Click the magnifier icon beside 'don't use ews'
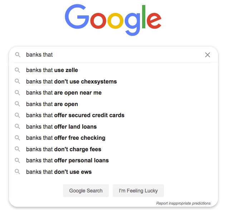The image size is (228, 210). point(18,172)
